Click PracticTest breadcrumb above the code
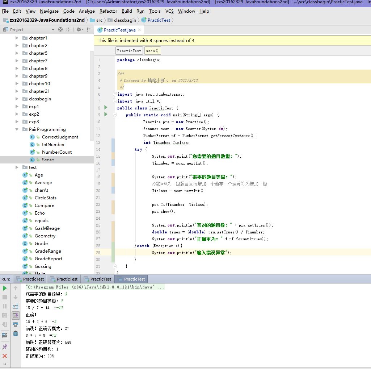This screenshot has height=369, width=371. 129,51
